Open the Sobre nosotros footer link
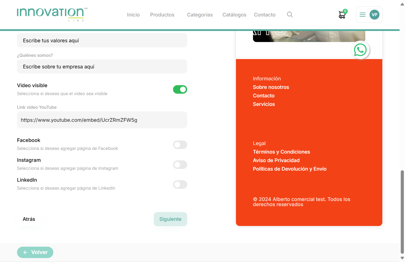The width and height of the screenshot is (405, 262). [x=271, y=87]
